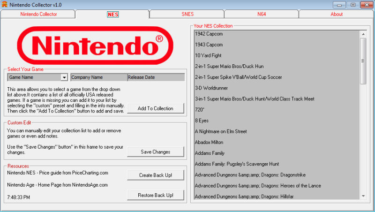Select 'A Nightmare on Elm Street' entry
The width and height of the screenshot is (375, 212).
coord(221,131)
